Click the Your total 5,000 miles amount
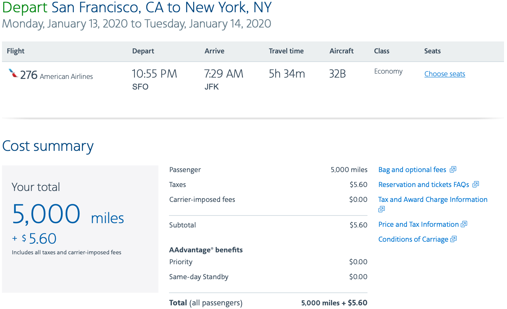The image size is (507, 309). tap(68, 214)
